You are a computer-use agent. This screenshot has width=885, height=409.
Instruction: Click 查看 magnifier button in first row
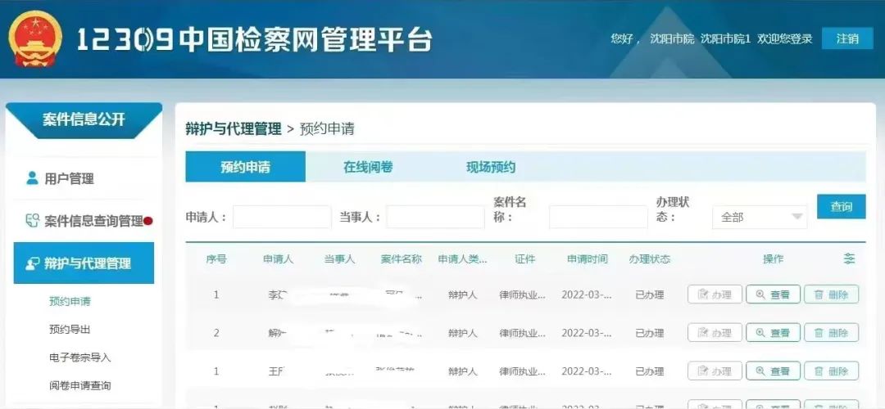[773, 294]
